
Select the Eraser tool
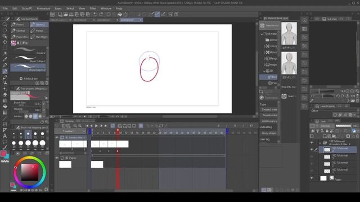[x=4, y=95]
